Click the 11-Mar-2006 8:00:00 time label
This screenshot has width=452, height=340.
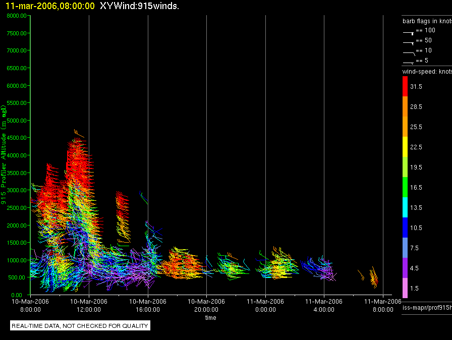click(383, 305)
